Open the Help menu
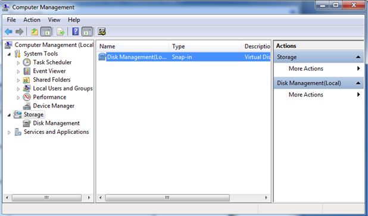The width and height of the screenshot is (368, 216). click(x=74, y=20)
